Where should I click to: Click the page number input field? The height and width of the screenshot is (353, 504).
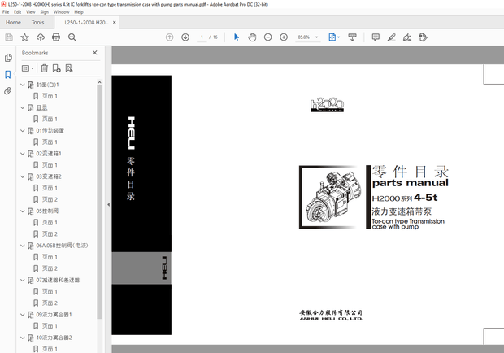coord(202,37)
